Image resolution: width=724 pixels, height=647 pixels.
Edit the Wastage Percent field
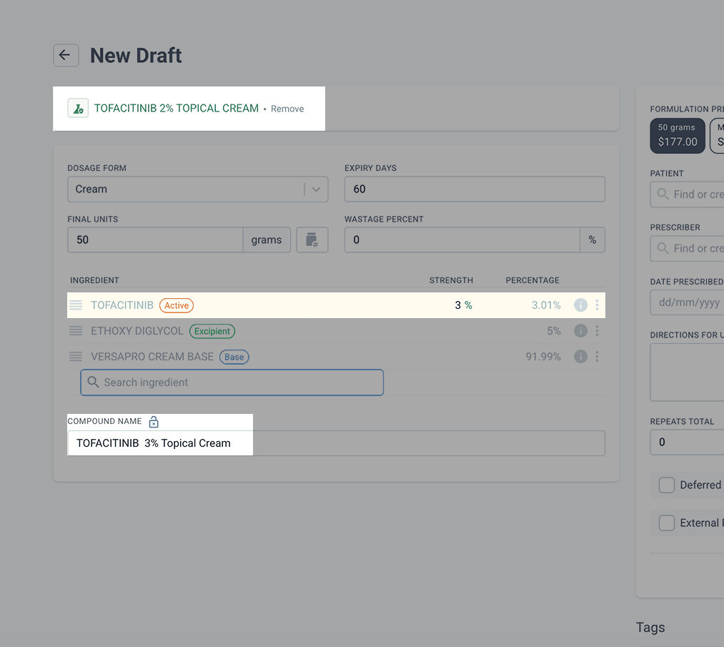coord(462,239)
